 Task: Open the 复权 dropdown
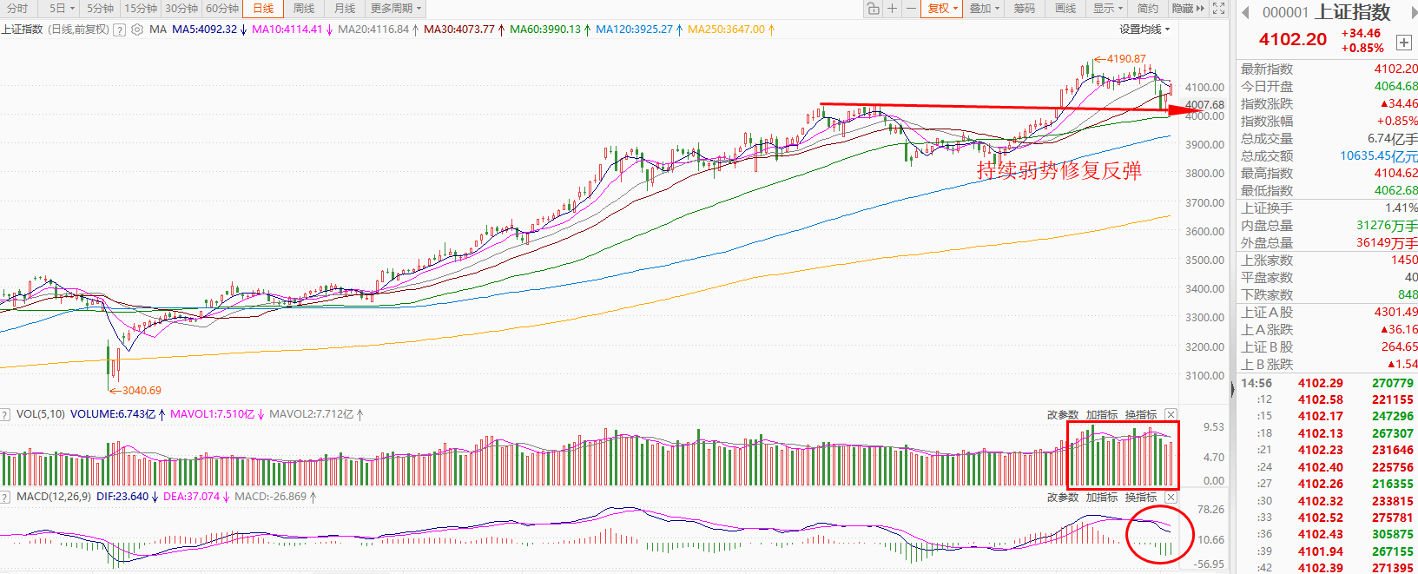tap(942, 9)
